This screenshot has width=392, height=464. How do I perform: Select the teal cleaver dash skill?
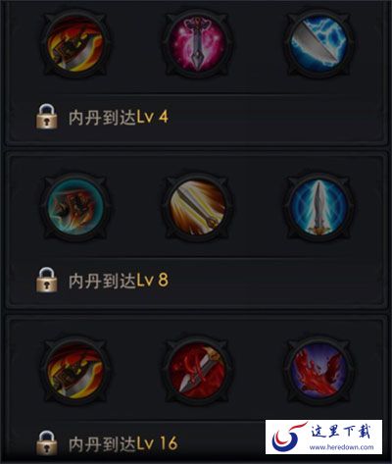point(75,208)
